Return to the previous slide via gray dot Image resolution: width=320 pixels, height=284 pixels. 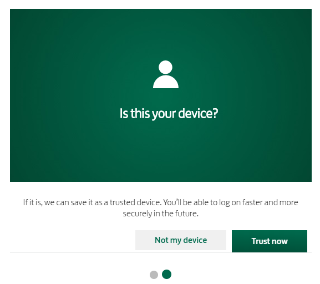154,275
